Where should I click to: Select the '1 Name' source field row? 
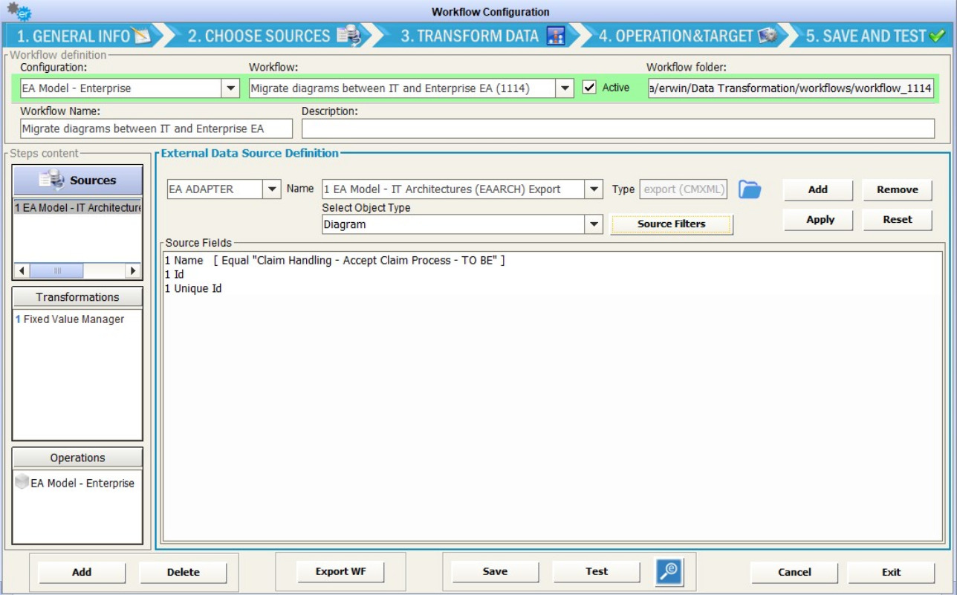point(334,261)
